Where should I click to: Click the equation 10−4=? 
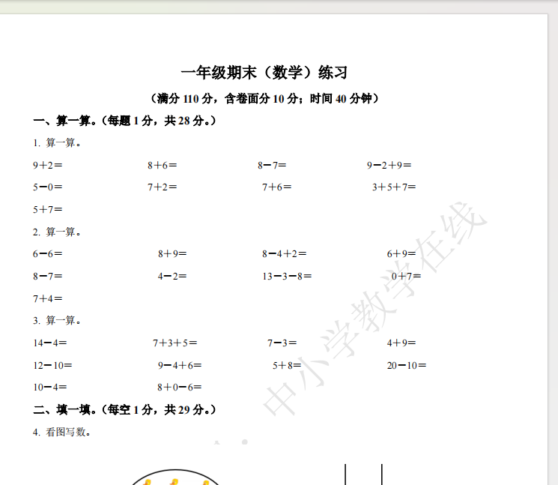(x=50, y=387)
